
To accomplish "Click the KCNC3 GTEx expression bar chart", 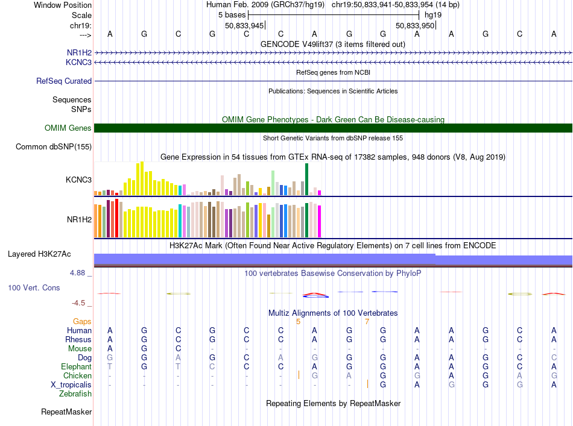I will (x=207, y=178).
